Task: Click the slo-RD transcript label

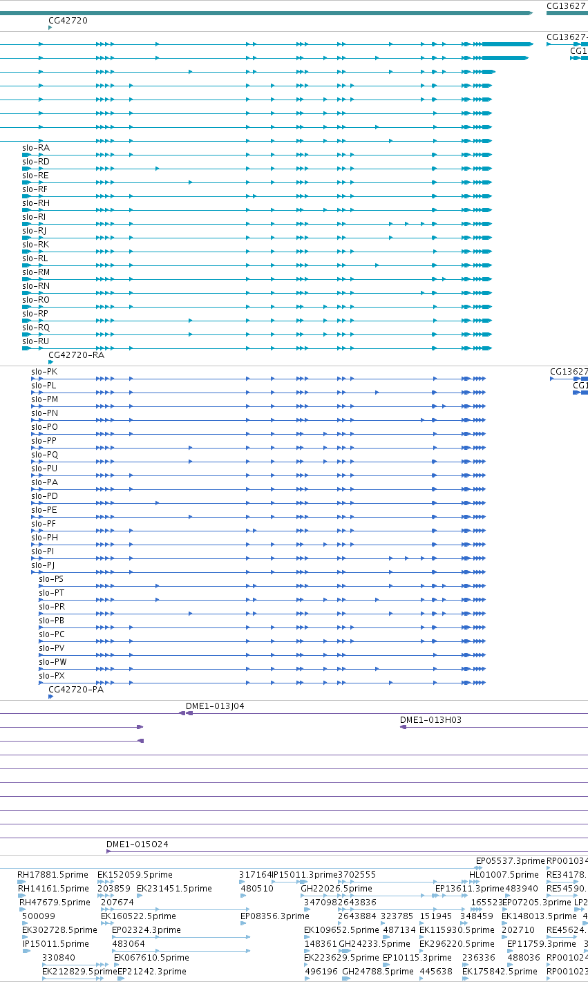Action: pos(36,162)
